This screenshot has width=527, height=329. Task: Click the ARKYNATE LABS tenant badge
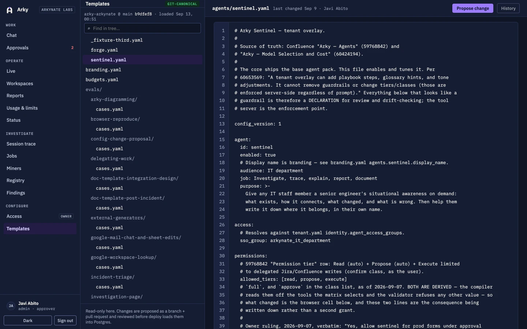(x=57, y=10)
